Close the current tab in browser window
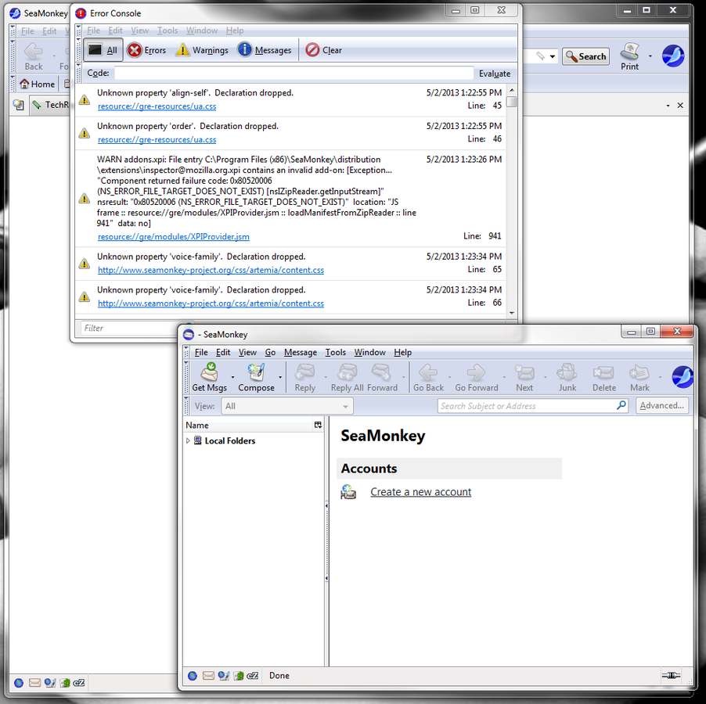The width and height of the screenshot is (706, 704). (x=680, y=106)
